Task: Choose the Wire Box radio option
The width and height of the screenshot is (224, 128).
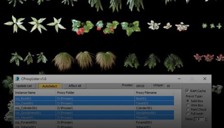Action: pyautogui.click(x=187, y=105)
